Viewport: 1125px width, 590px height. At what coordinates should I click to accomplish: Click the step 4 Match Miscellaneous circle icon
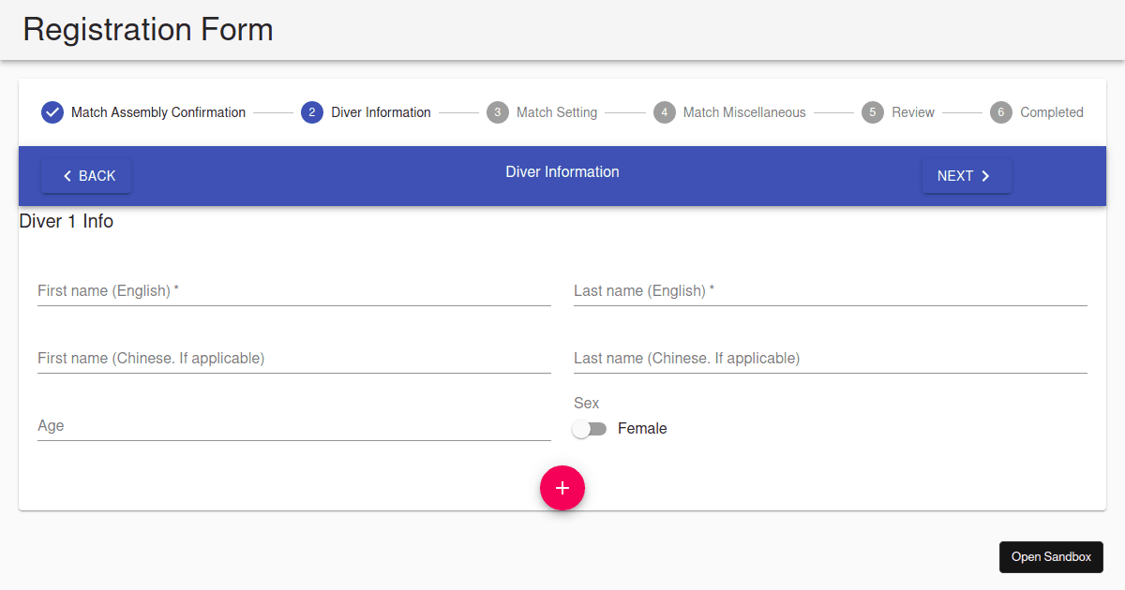(664, 112)
